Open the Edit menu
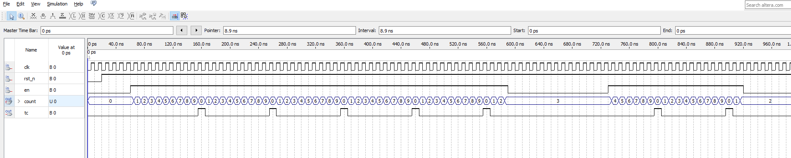Image resolution: width=791 pixels, height=158 pixels. pos(20,4)
